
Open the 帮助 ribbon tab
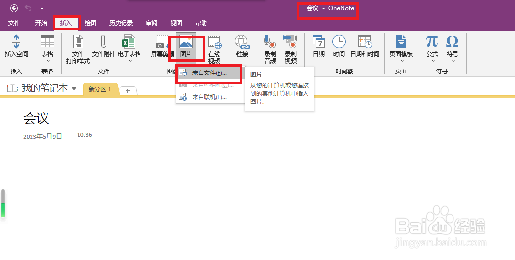pyautogui.click(x=201, y=23)
